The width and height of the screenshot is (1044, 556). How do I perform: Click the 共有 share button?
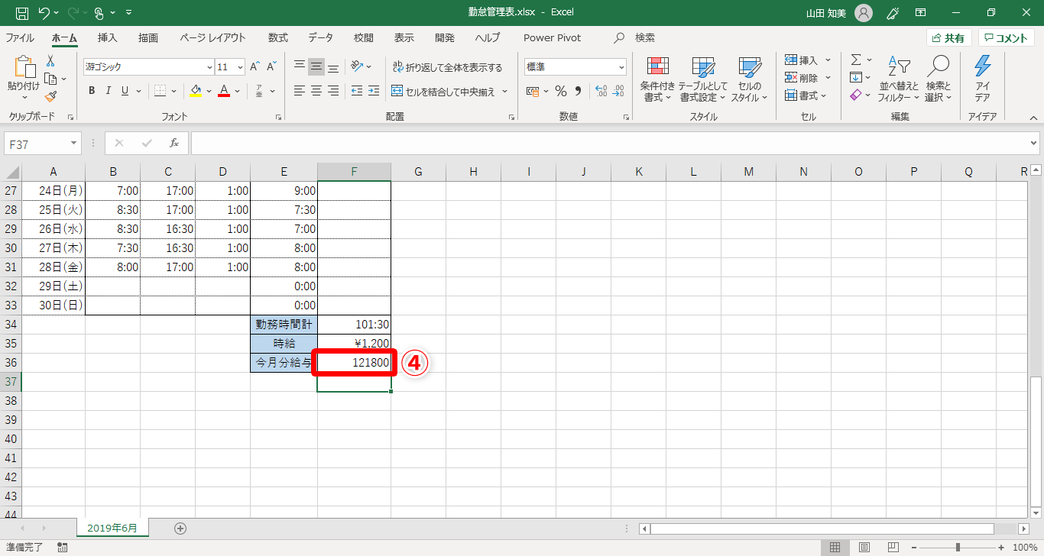click(x=948, y=37)
